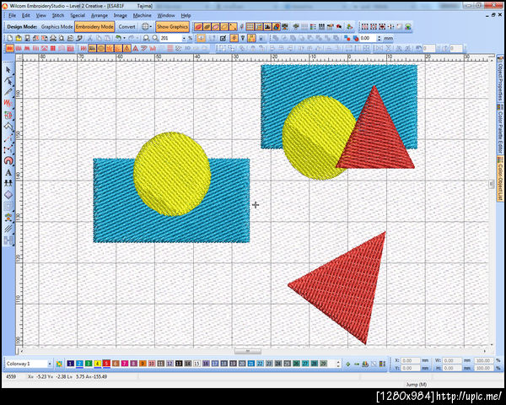Click the Print icon in standard toolbar

(x=53, y=38)
